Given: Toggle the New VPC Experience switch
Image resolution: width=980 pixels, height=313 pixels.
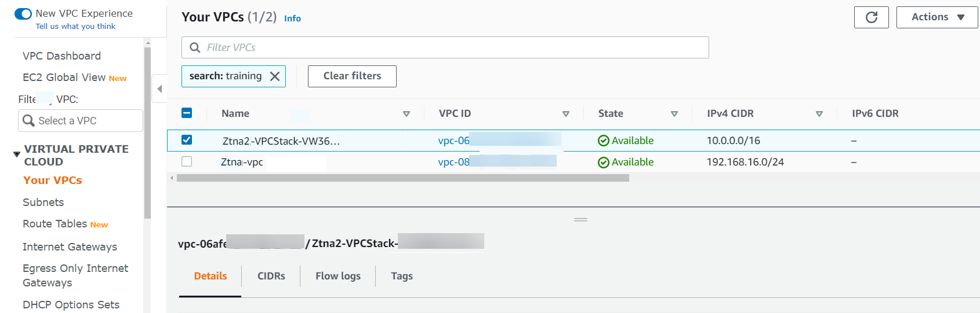Looking at the screenshot, I should (23, 13).
